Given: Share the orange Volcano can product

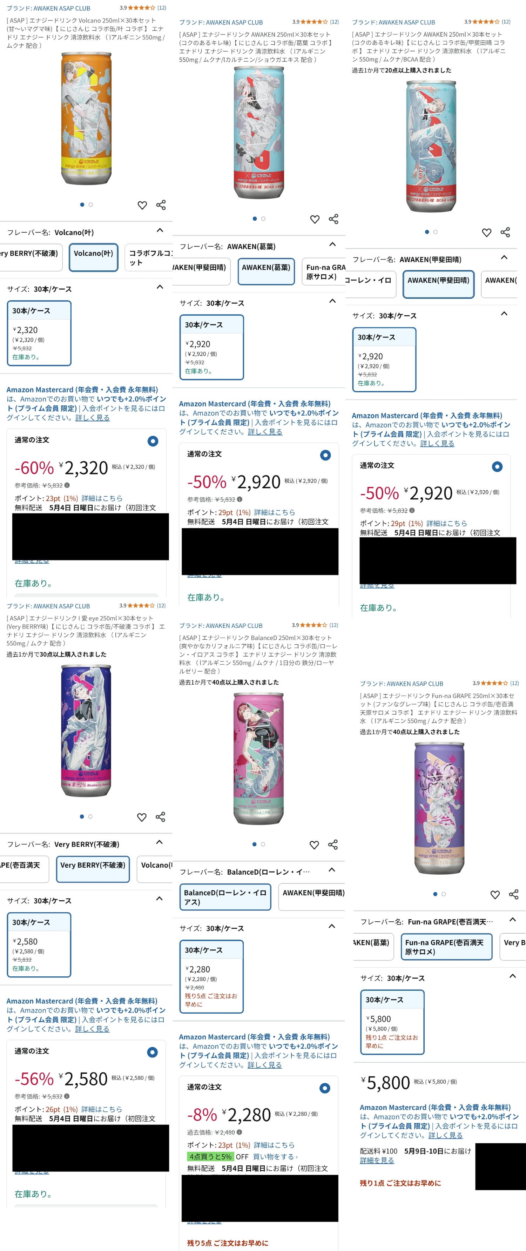Looking at the screenshot, I should (x=161, y=205).
